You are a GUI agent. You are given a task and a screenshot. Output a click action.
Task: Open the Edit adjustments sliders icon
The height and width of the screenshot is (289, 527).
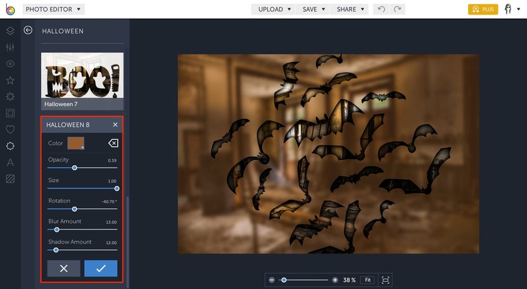tap(10, 47)
